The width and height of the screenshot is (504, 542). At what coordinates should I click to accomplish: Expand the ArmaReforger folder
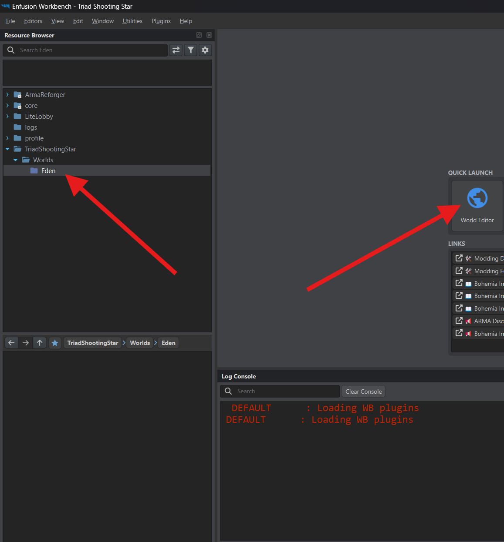click(7, 94)
